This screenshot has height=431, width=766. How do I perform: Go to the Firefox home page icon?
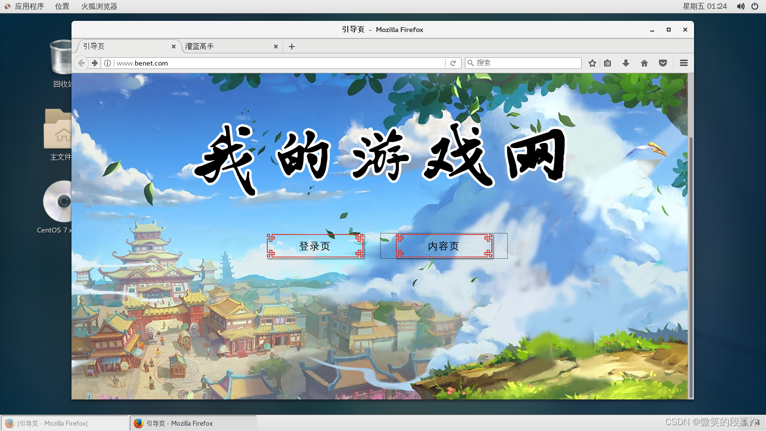click(x=644, y=63)
